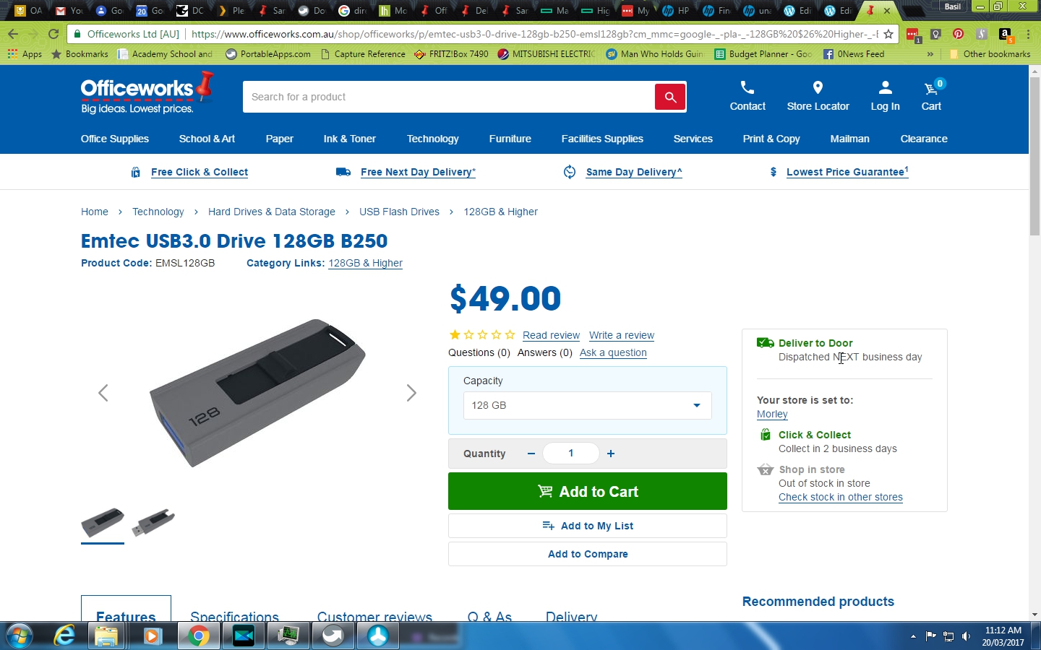
Task: Click the Add to Cart button
Action: click(x=588, y=491)
